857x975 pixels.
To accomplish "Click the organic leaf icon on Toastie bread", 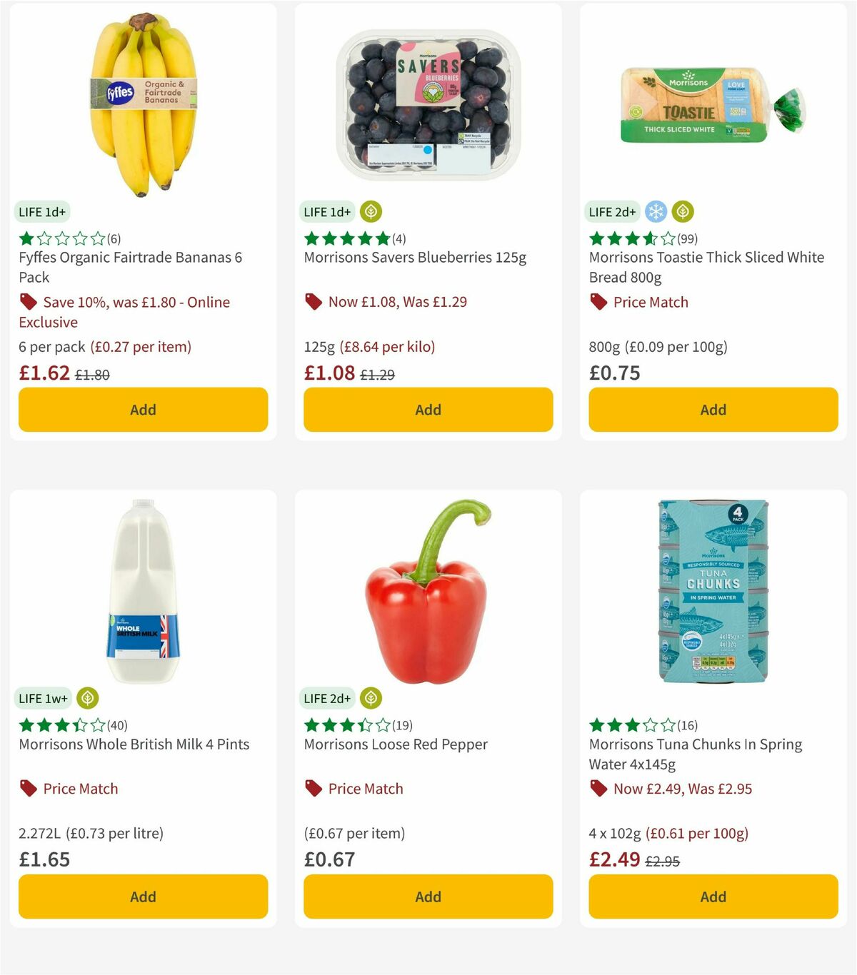I will (683, 211).
